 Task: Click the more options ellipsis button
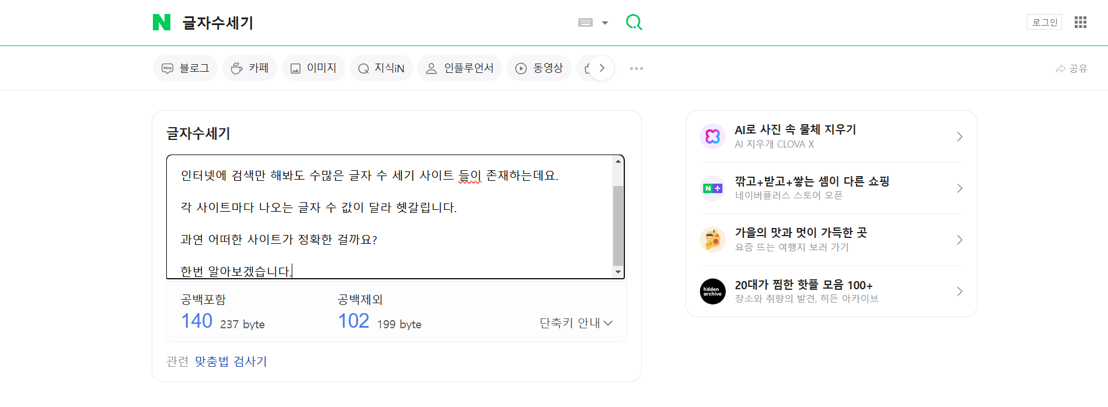(636, 68)
